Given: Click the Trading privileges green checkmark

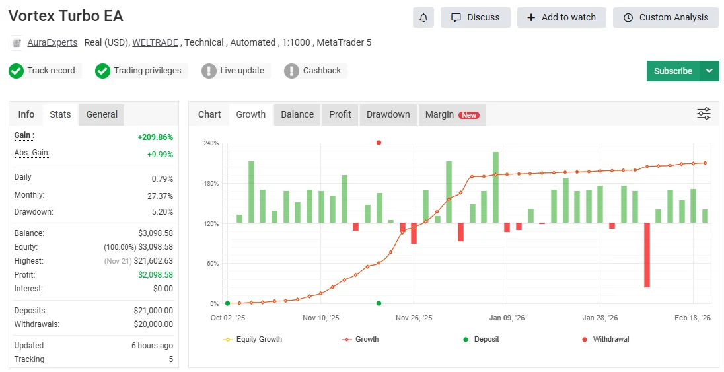Looking at the screenshot, I should 102,71.
